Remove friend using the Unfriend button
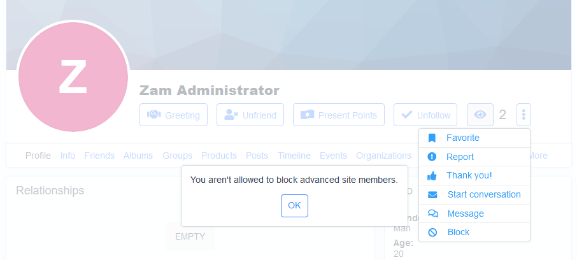The image size is (577, 260). (x=250, y=115)
